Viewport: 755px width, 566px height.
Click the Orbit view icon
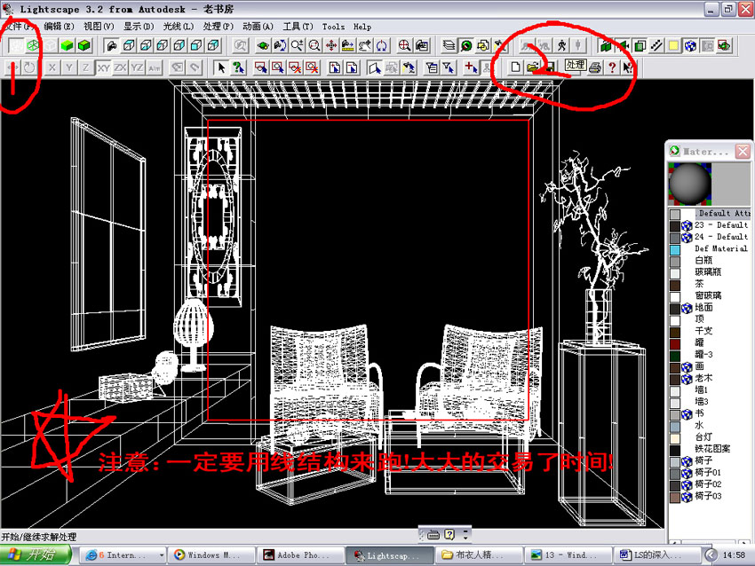(x=263, y=45)
